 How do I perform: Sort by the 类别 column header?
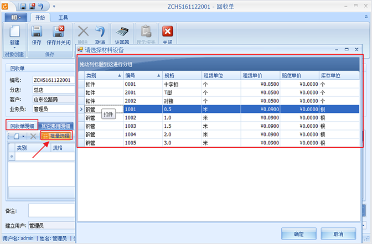tap(100, 75)
